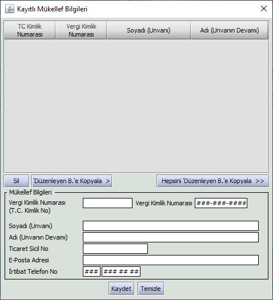Click the empty taxpayer table area

[x=136, y=106]
